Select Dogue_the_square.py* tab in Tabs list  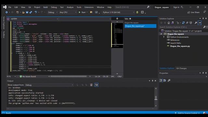140,26
